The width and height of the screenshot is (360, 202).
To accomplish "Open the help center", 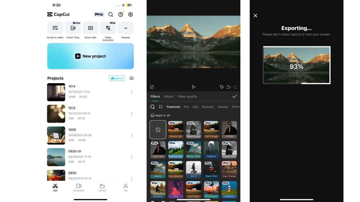I will [120, 14].
